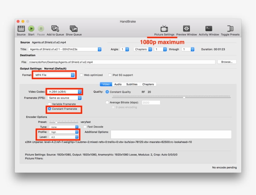Open the Activity Window terminal icon
The width and height of the screenshot is (256, 195).
[x=209, y=29]
